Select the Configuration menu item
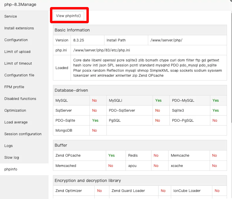The height and width of the screenshot is (199, 232). pos(24,40)
